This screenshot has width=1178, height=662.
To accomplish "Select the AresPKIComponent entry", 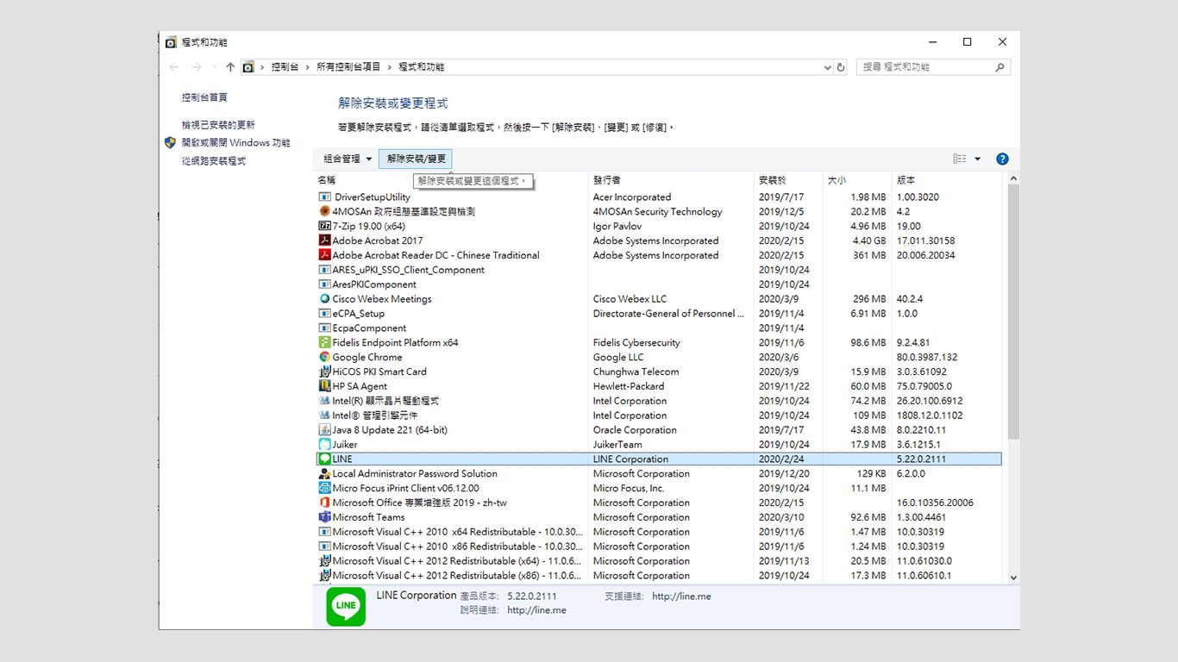I will [x=659, y=284].
